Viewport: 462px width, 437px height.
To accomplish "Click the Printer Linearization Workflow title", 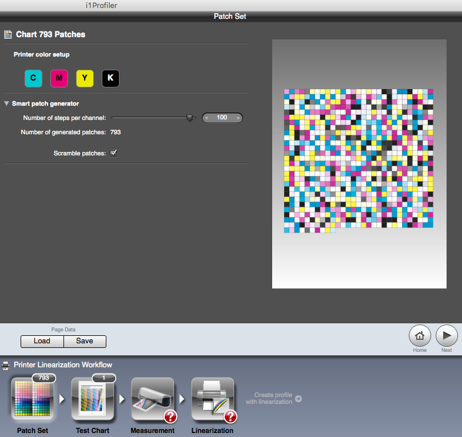I will [x=63, y=365].
